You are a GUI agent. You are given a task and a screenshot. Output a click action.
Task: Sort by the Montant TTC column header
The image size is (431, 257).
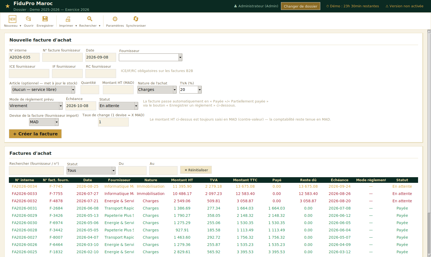coord(245,180)
